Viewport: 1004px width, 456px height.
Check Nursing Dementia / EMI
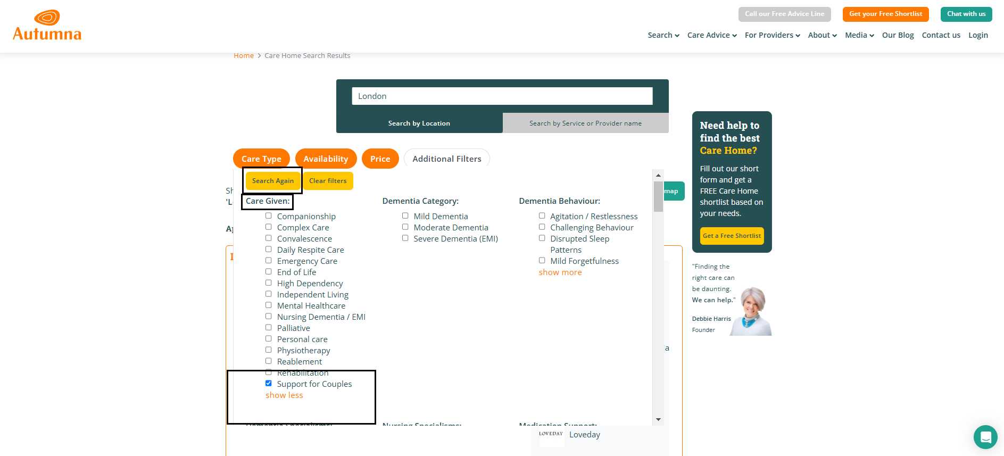tap(269, 317)
